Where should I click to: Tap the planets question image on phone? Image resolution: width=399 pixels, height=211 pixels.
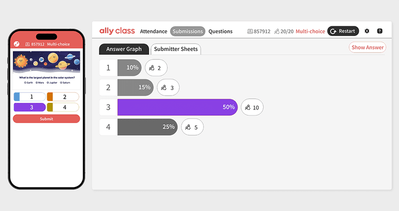tap(46, 62)
